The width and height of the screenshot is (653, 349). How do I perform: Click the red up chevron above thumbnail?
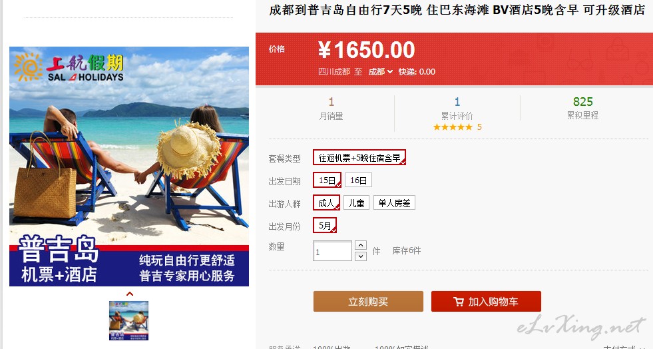coord(130,294)
